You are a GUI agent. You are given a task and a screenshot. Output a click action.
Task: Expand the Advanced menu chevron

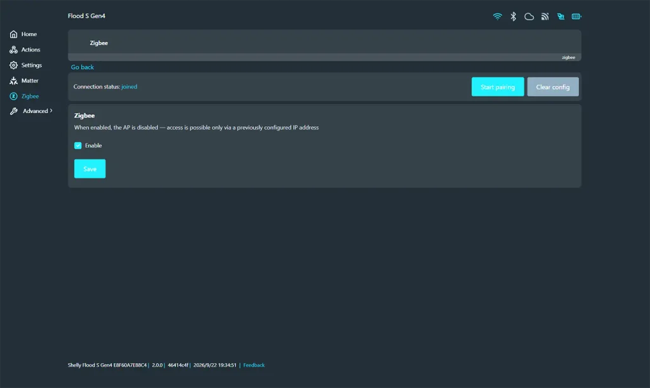click(x=51, y=110)
